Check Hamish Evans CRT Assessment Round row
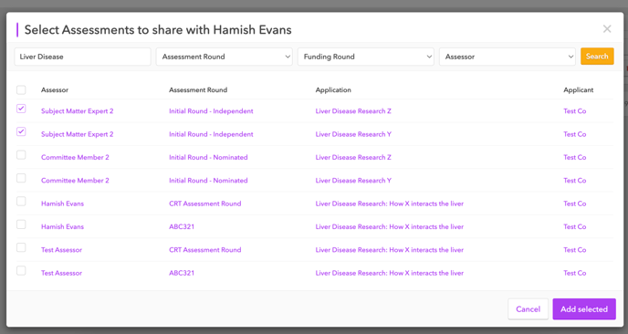 21,201
